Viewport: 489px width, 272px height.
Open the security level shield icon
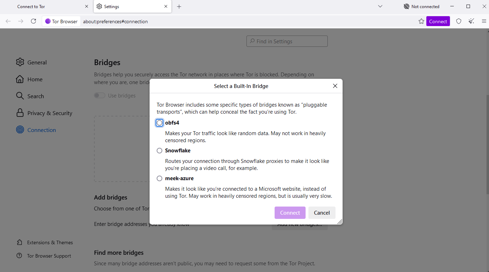click(459, 21)
